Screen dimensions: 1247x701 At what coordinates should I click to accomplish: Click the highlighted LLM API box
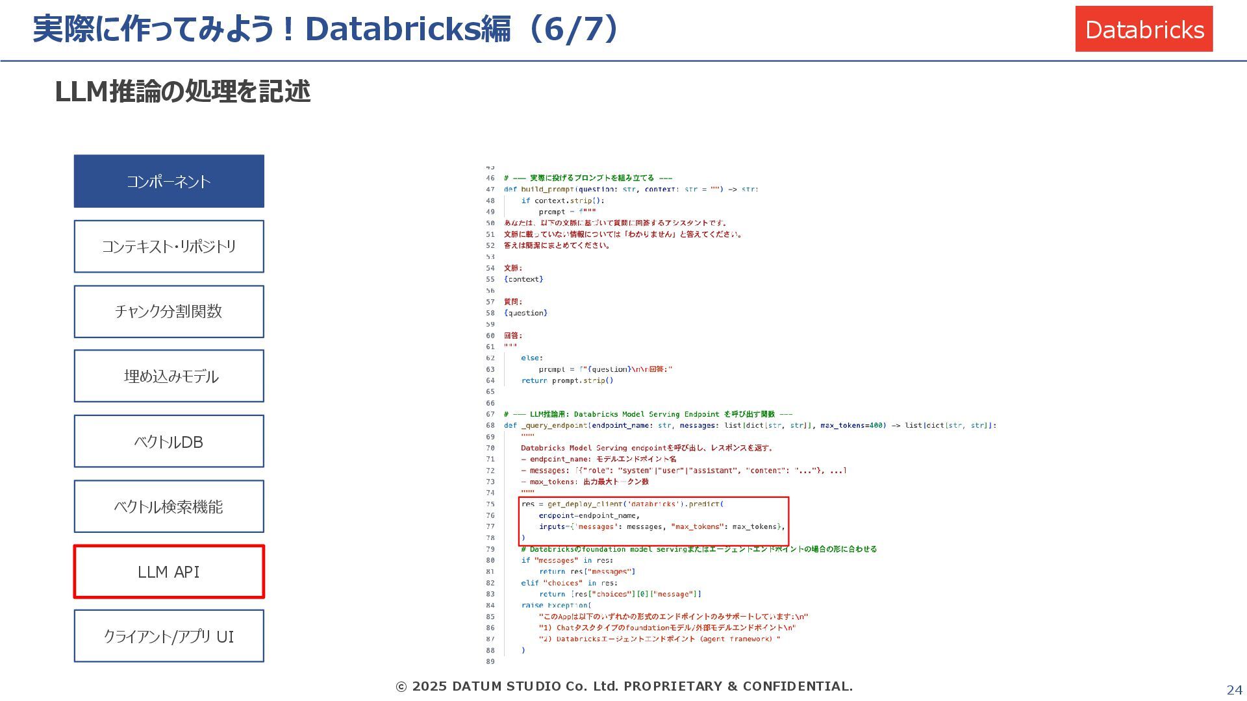click(169, 572)
